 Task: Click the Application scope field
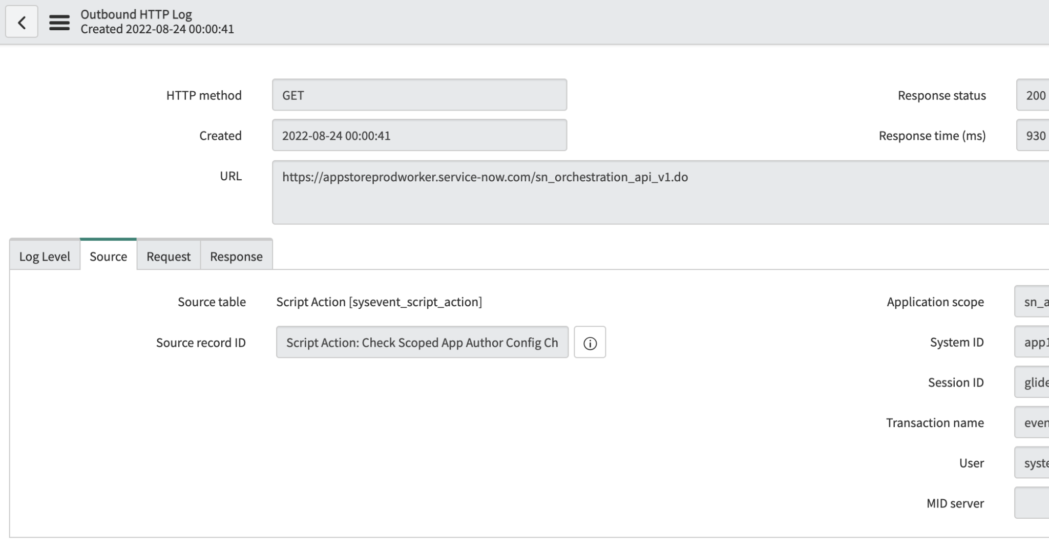click(x=1035, y=302)
